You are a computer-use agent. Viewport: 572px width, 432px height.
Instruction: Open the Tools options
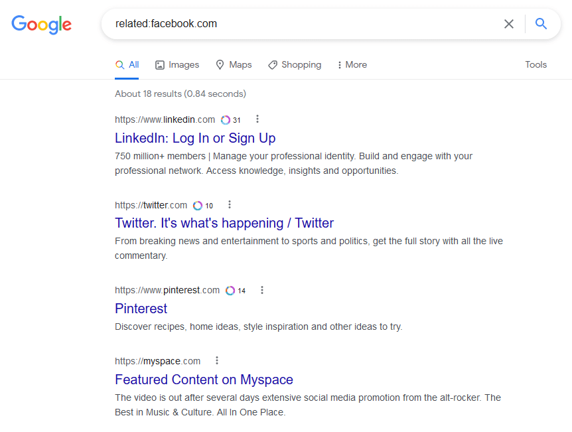(536, 64)
